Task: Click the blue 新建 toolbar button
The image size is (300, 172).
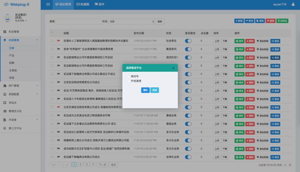Action: (x=239, y=21)
